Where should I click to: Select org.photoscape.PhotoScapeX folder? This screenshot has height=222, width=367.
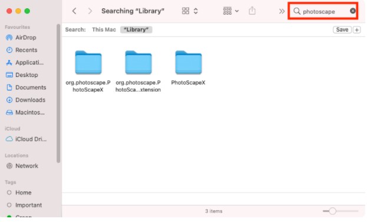(88, 71)
